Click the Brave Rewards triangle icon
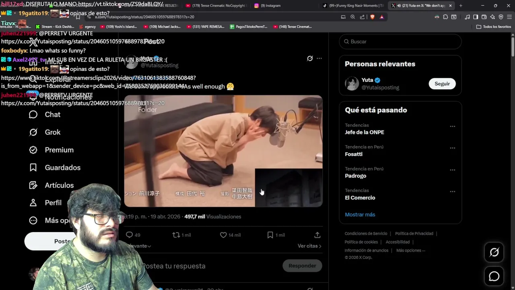515x290 pixels. tap(381, 17)
